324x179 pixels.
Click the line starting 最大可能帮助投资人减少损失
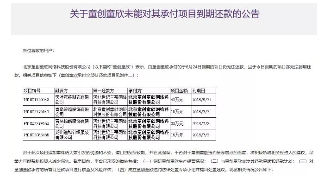(164, 161)
